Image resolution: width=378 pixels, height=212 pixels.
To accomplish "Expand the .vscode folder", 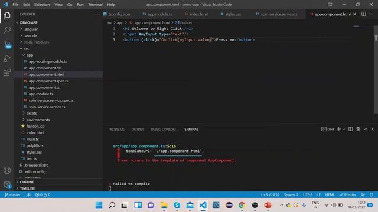I will click(x=21, y=35).
